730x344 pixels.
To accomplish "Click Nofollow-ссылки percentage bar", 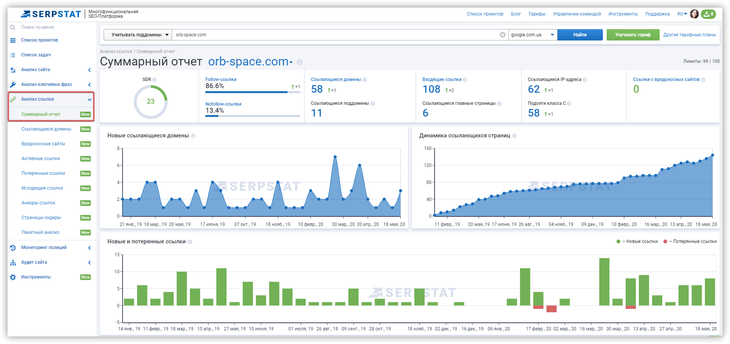I will tap(253, 116).
